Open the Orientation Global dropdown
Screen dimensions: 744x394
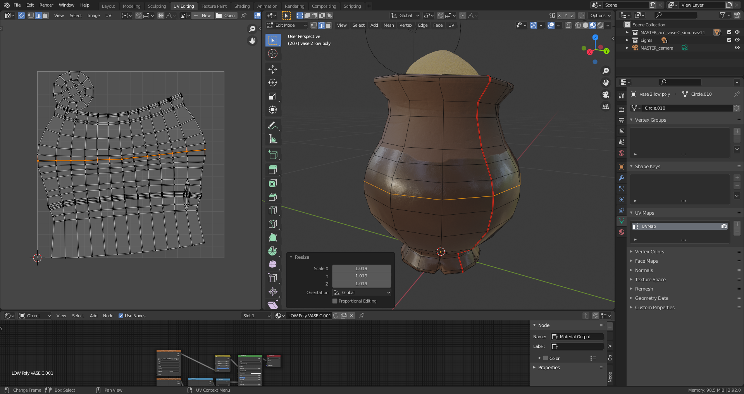362,292
